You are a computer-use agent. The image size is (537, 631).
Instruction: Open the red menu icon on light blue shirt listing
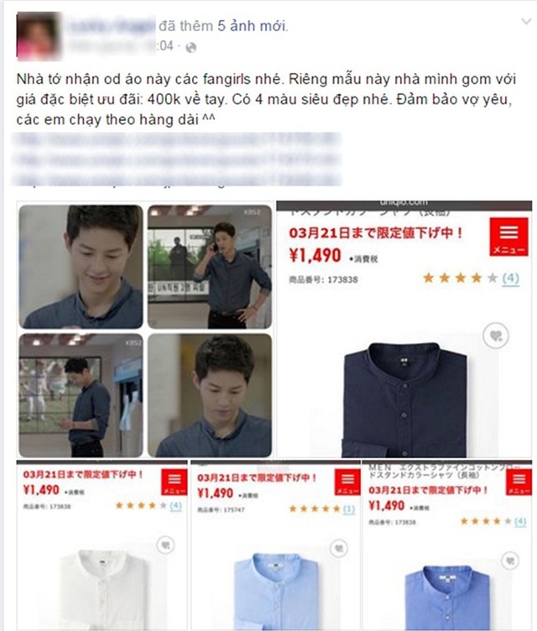tap(348, 482)
